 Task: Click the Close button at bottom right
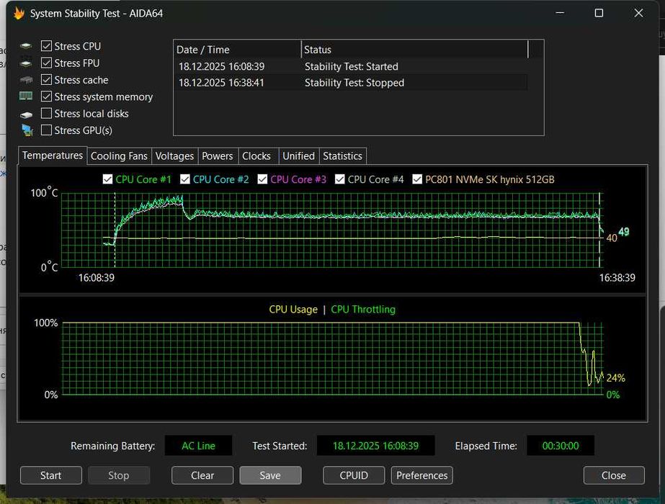tap(614, 475)
